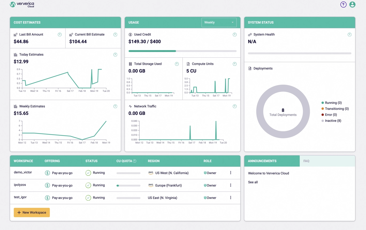The image size is (366, 230).
Task: Click the Total Storage Used database icon
Action: pyautogui.click(x=130, y=64)
